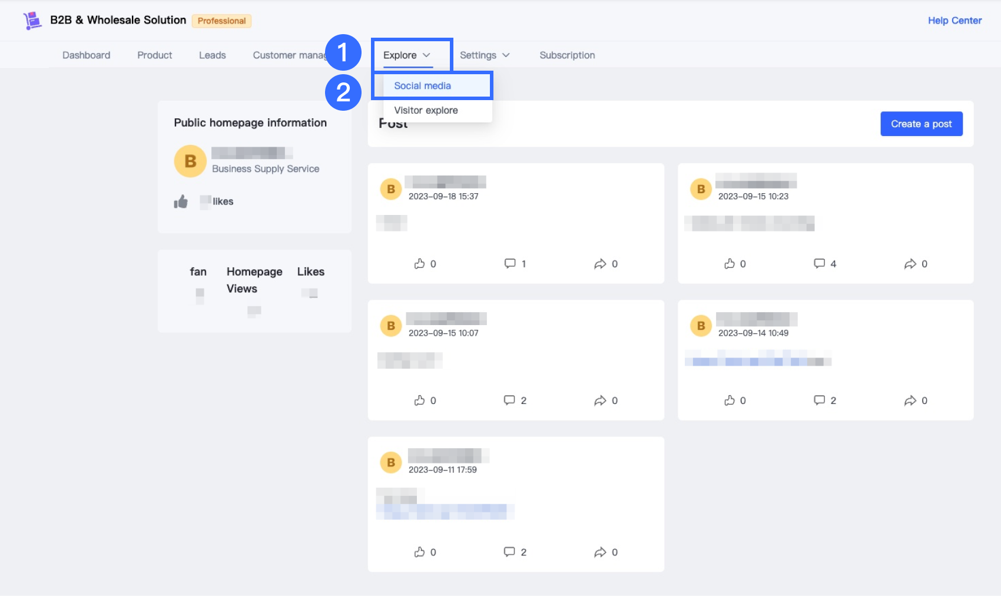1001x596 pixels.
Task: Like the post dated 2023-09-11 17:59
Action: point(420,552)
